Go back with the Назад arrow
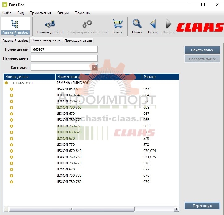This screenshot has height=215, width=224. pyautogui.click(x=153, y=26)
